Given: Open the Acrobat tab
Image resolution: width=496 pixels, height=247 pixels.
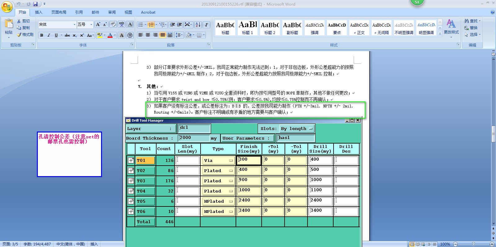Looking at the screenshot, I should (x=148, y=12).
